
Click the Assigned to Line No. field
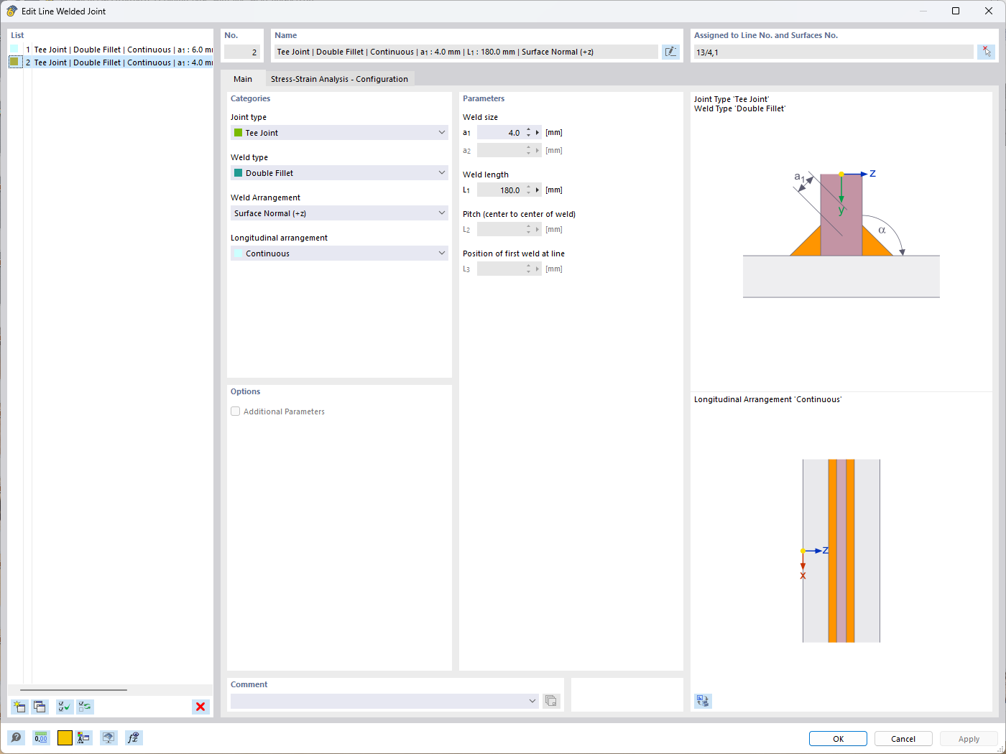(x=833, y=52)
